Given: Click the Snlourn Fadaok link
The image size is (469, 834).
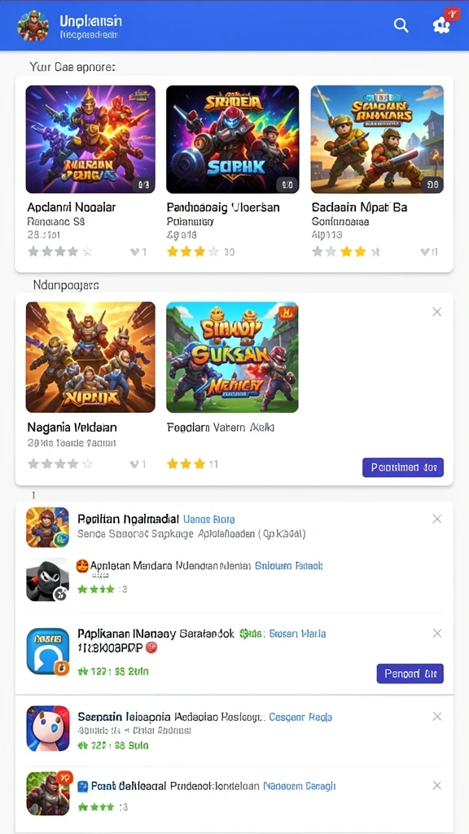Looking at the screenshot, I should (x=289, y=566).
